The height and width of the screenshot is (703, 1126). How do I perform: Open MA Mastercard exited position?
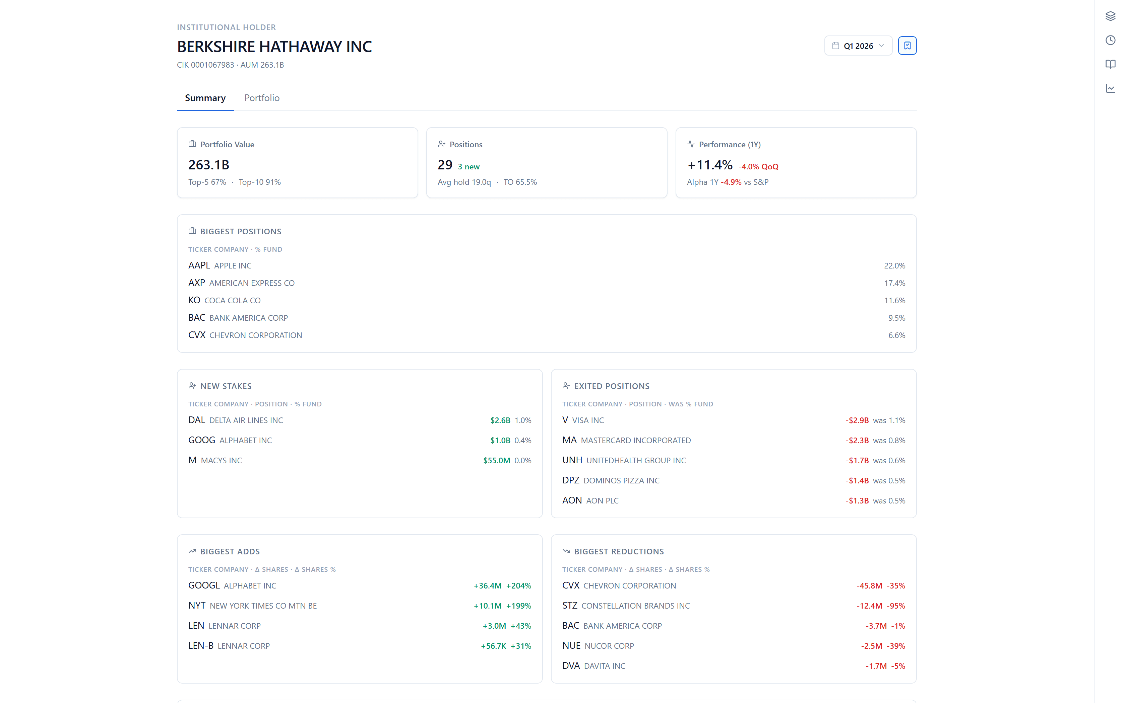pyautogui.click(x=734, y=440)
